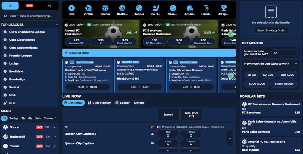Viewport: 303px width, 154px height.
Task: Click the NBA row
Action: click(x=30, y=95)
